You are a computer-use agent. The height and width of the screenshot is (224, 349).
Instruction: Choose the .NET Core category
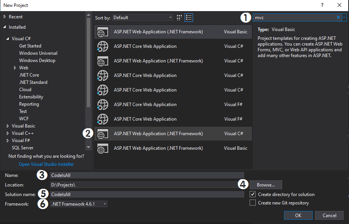click(29, 75)
